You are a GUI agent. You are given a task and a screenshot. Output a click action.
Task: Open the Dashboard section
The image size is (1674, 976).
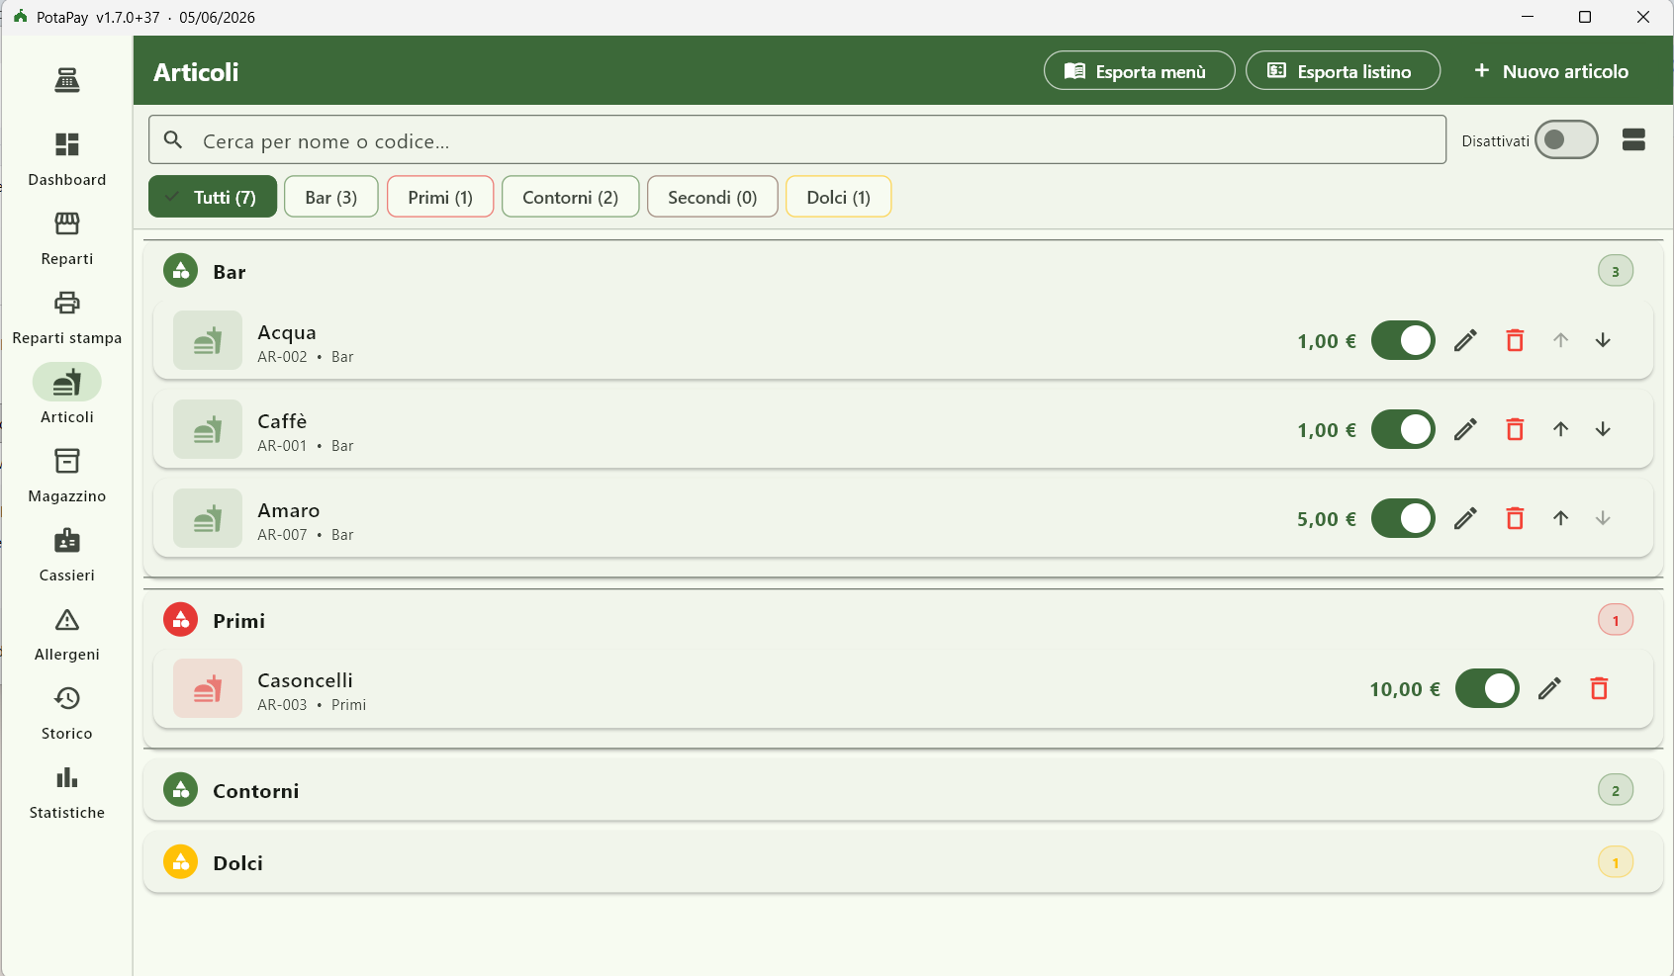[67, 158]
